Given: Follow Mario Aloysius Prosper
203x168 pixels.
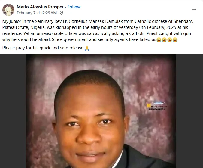Looking at the screenshot, I should tap(74, 7).
